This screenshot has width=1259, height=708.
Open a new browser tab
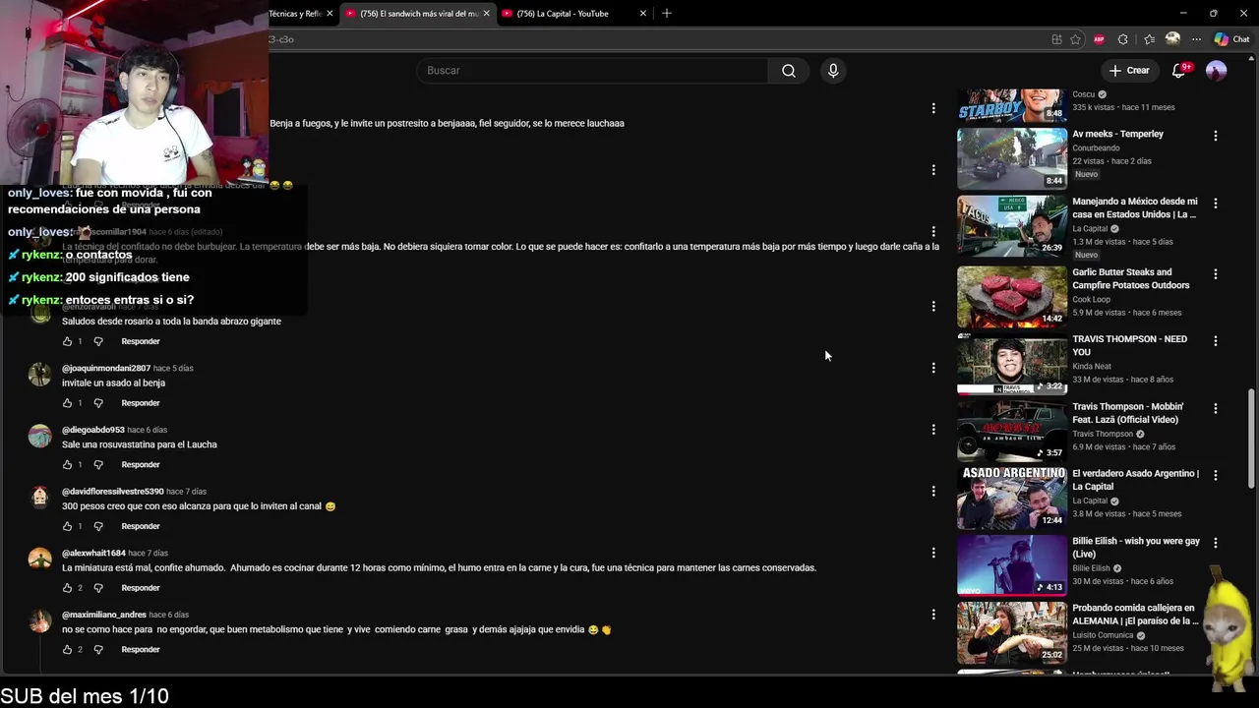point(667,13)
